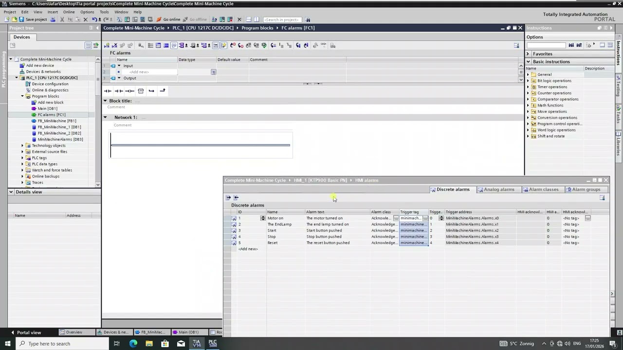
Task: Open the Project menu
Action: click(x=10, y=12)
